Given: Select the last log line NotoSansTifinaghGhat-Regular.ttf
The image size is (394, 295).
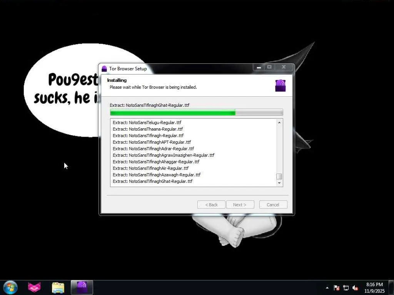Looking at the screenshot, I should [152, 181].
